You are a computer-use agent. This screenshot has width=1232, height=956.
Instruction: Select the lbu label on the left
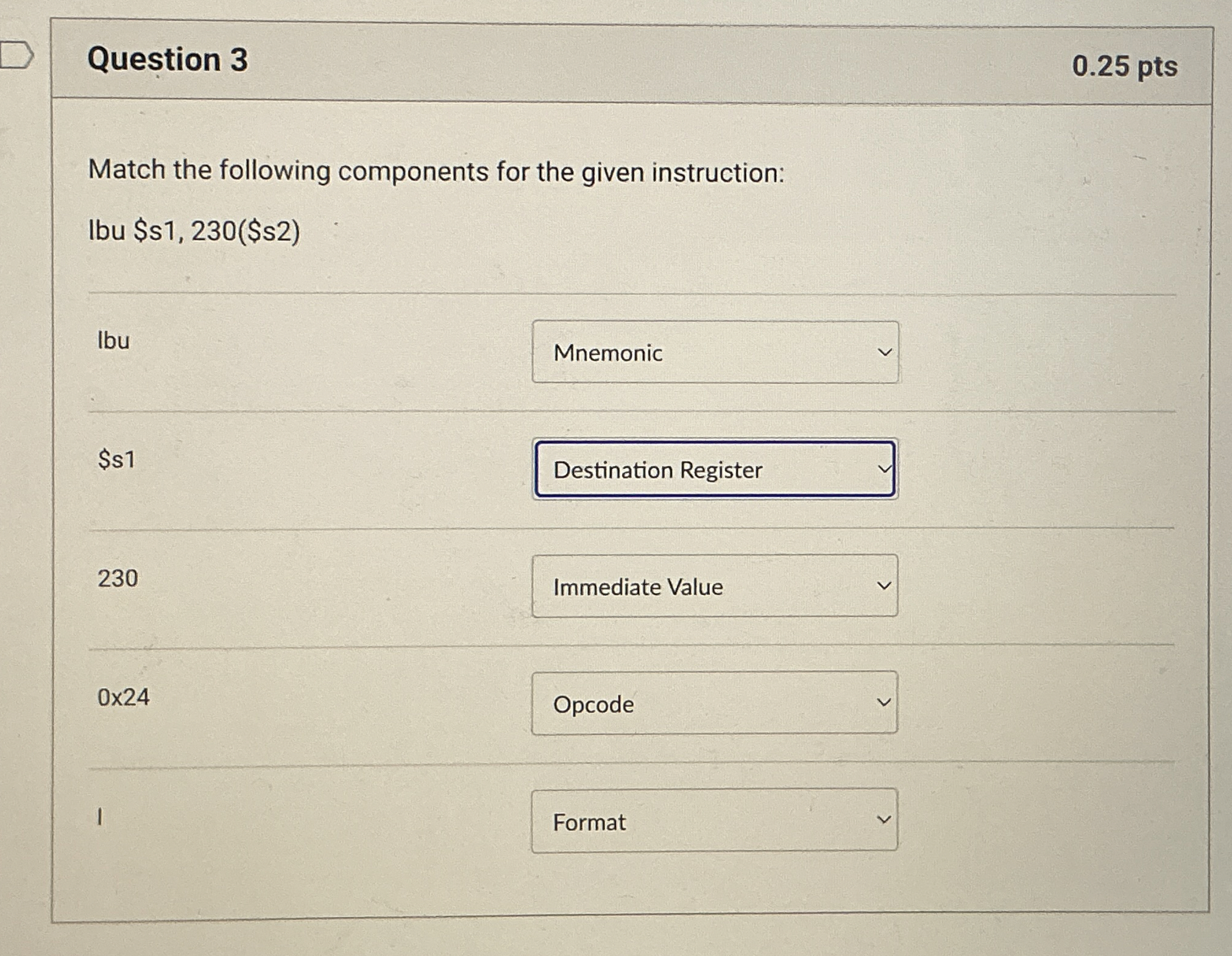(113, 342)
